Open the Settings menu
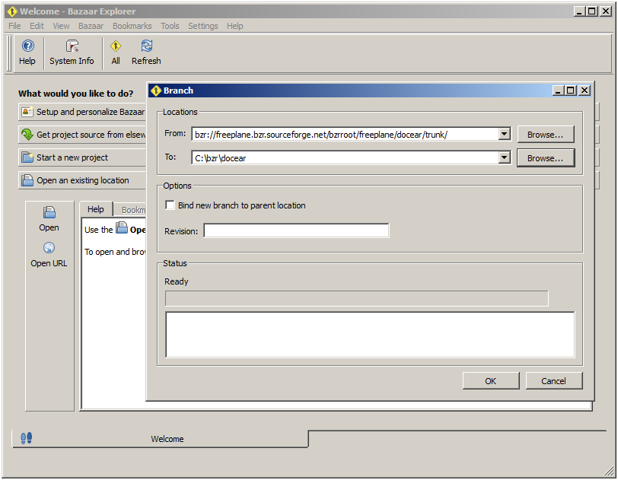The image size is (618, 480). [x=203, y=26]
